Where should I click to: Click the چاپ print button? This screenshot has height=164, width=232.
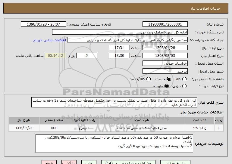coord(89,162)
